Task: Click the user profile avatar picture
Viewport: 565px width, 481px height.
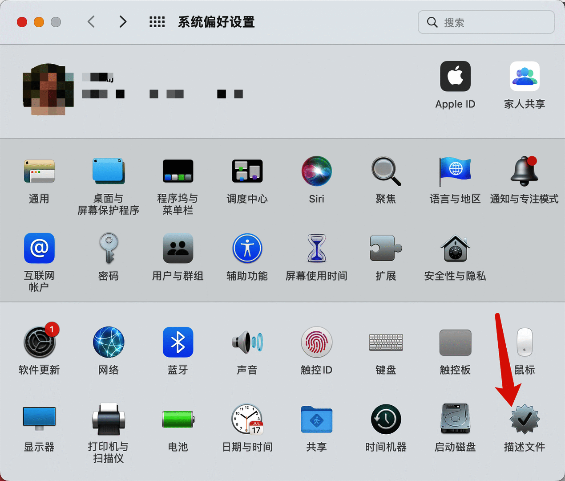Action: (x=48, y=90)
